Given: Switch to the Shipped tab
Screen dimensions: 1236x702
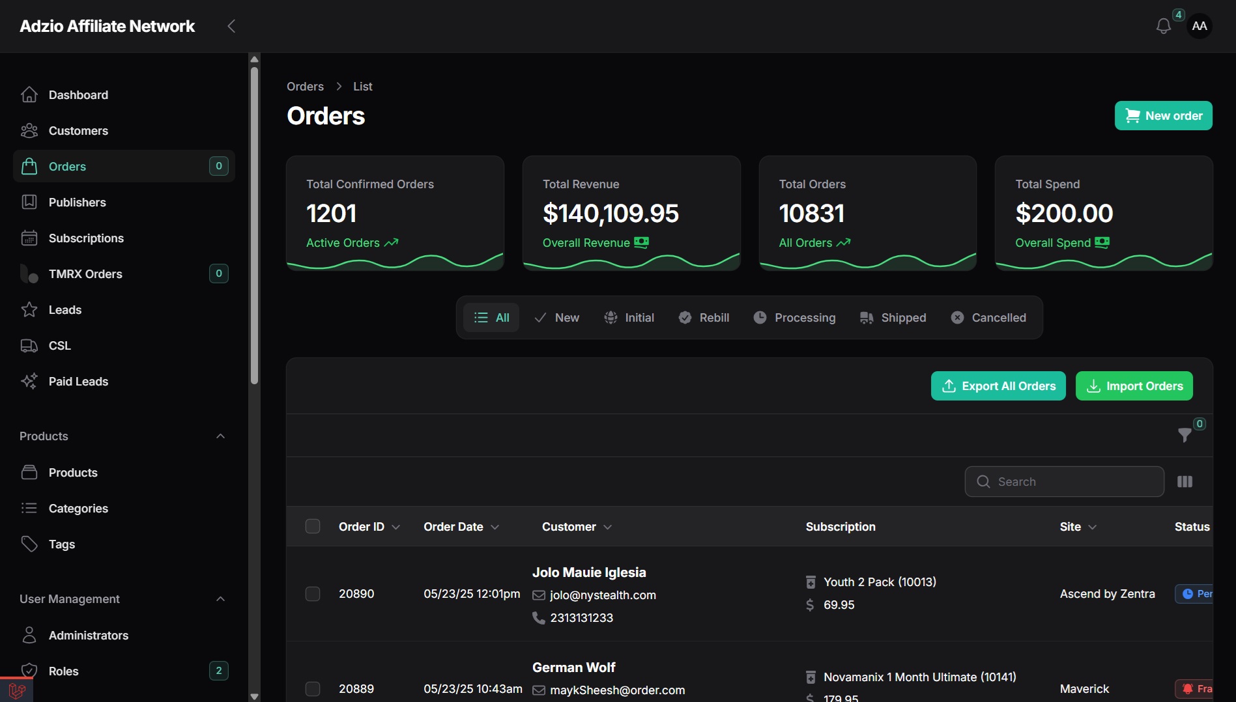Looking at the screenshot, I should pos(893,318).
